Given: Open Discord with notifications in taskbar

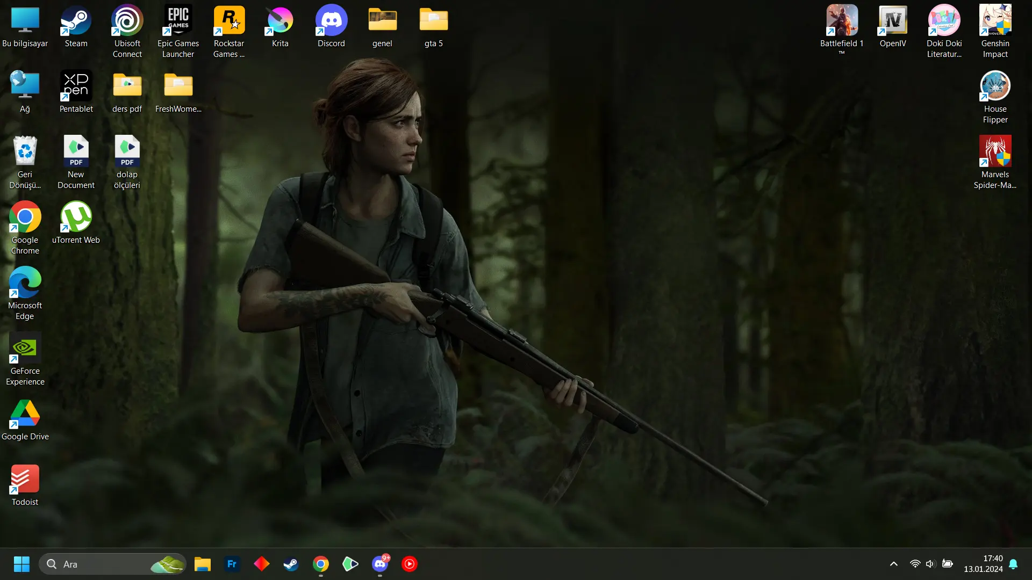Looking at the screenshot, I should click(x=380, y=564).
